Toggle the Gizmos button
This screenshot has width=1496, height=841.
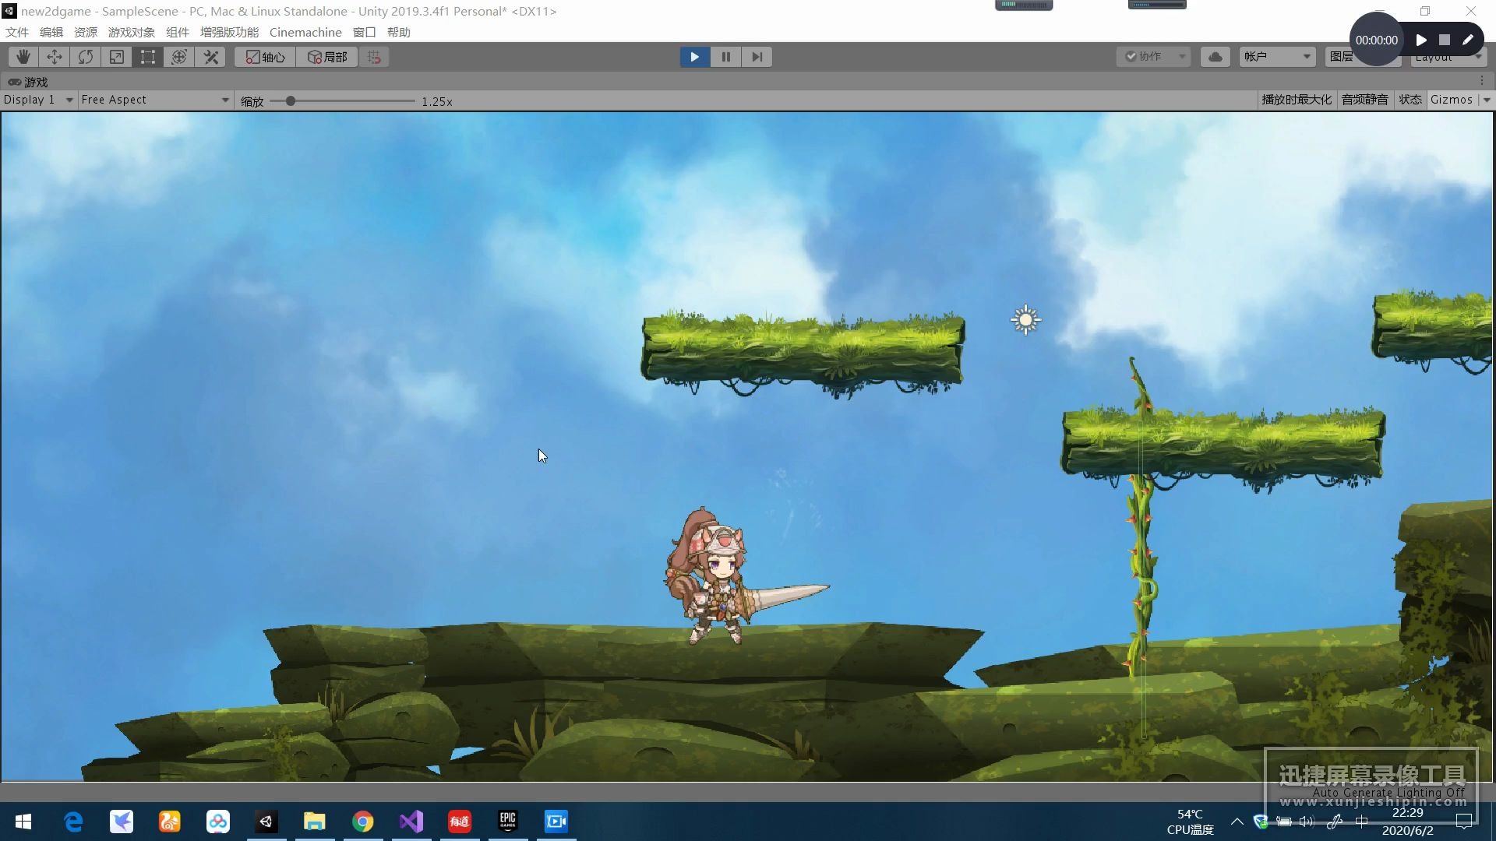click(x=1452, y=100)
